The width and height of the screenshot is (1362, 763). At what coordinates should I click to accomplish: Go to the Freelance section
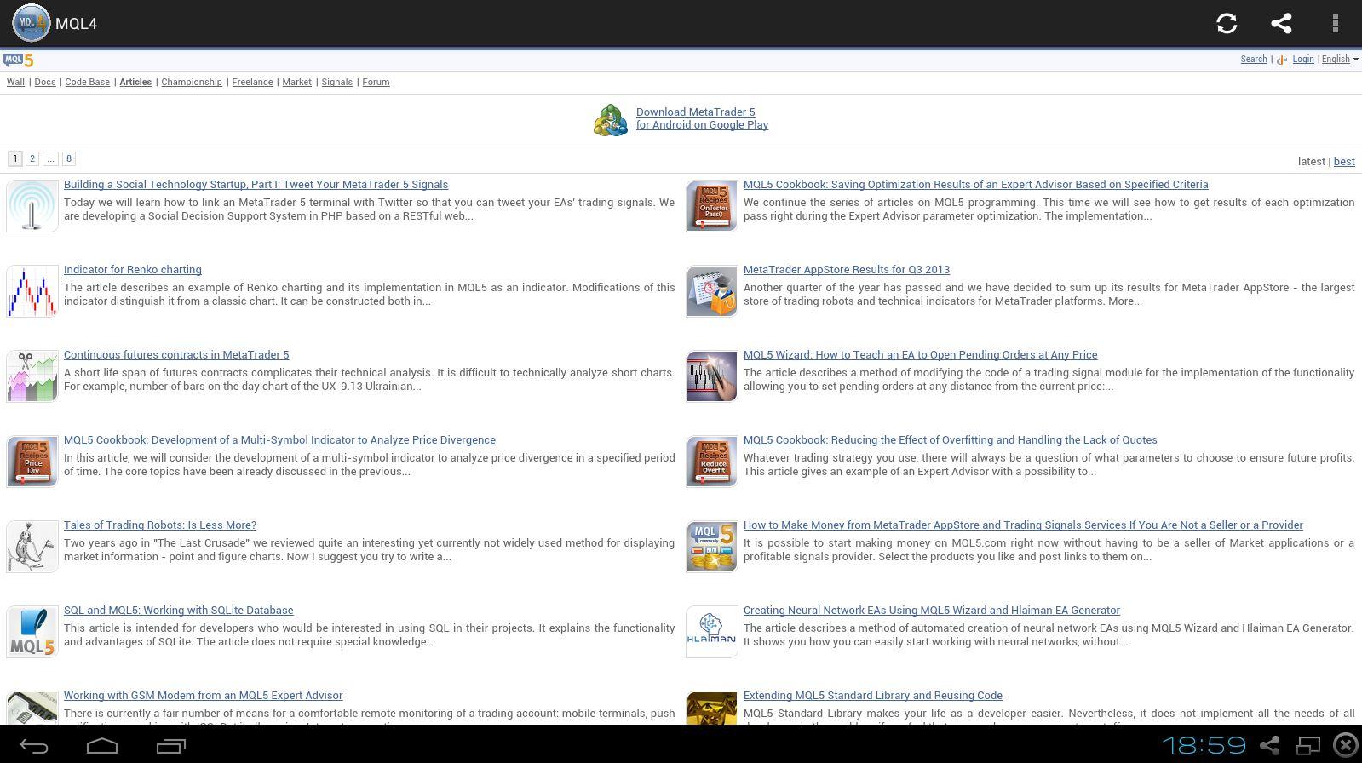[x=252, y=82]
